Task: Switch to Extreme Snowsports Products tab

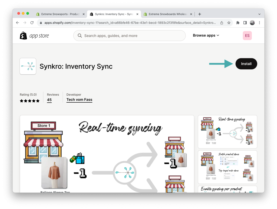Action: (60, 14)
